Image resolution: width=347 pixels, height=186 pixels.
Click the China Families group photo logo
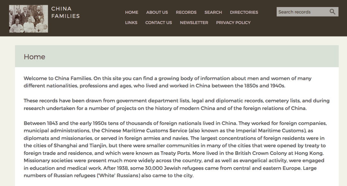point(29,19)
